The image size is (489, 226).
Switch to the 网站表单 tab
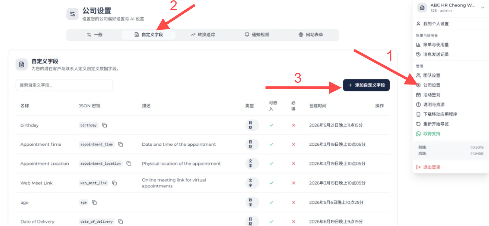pos(311,35)
